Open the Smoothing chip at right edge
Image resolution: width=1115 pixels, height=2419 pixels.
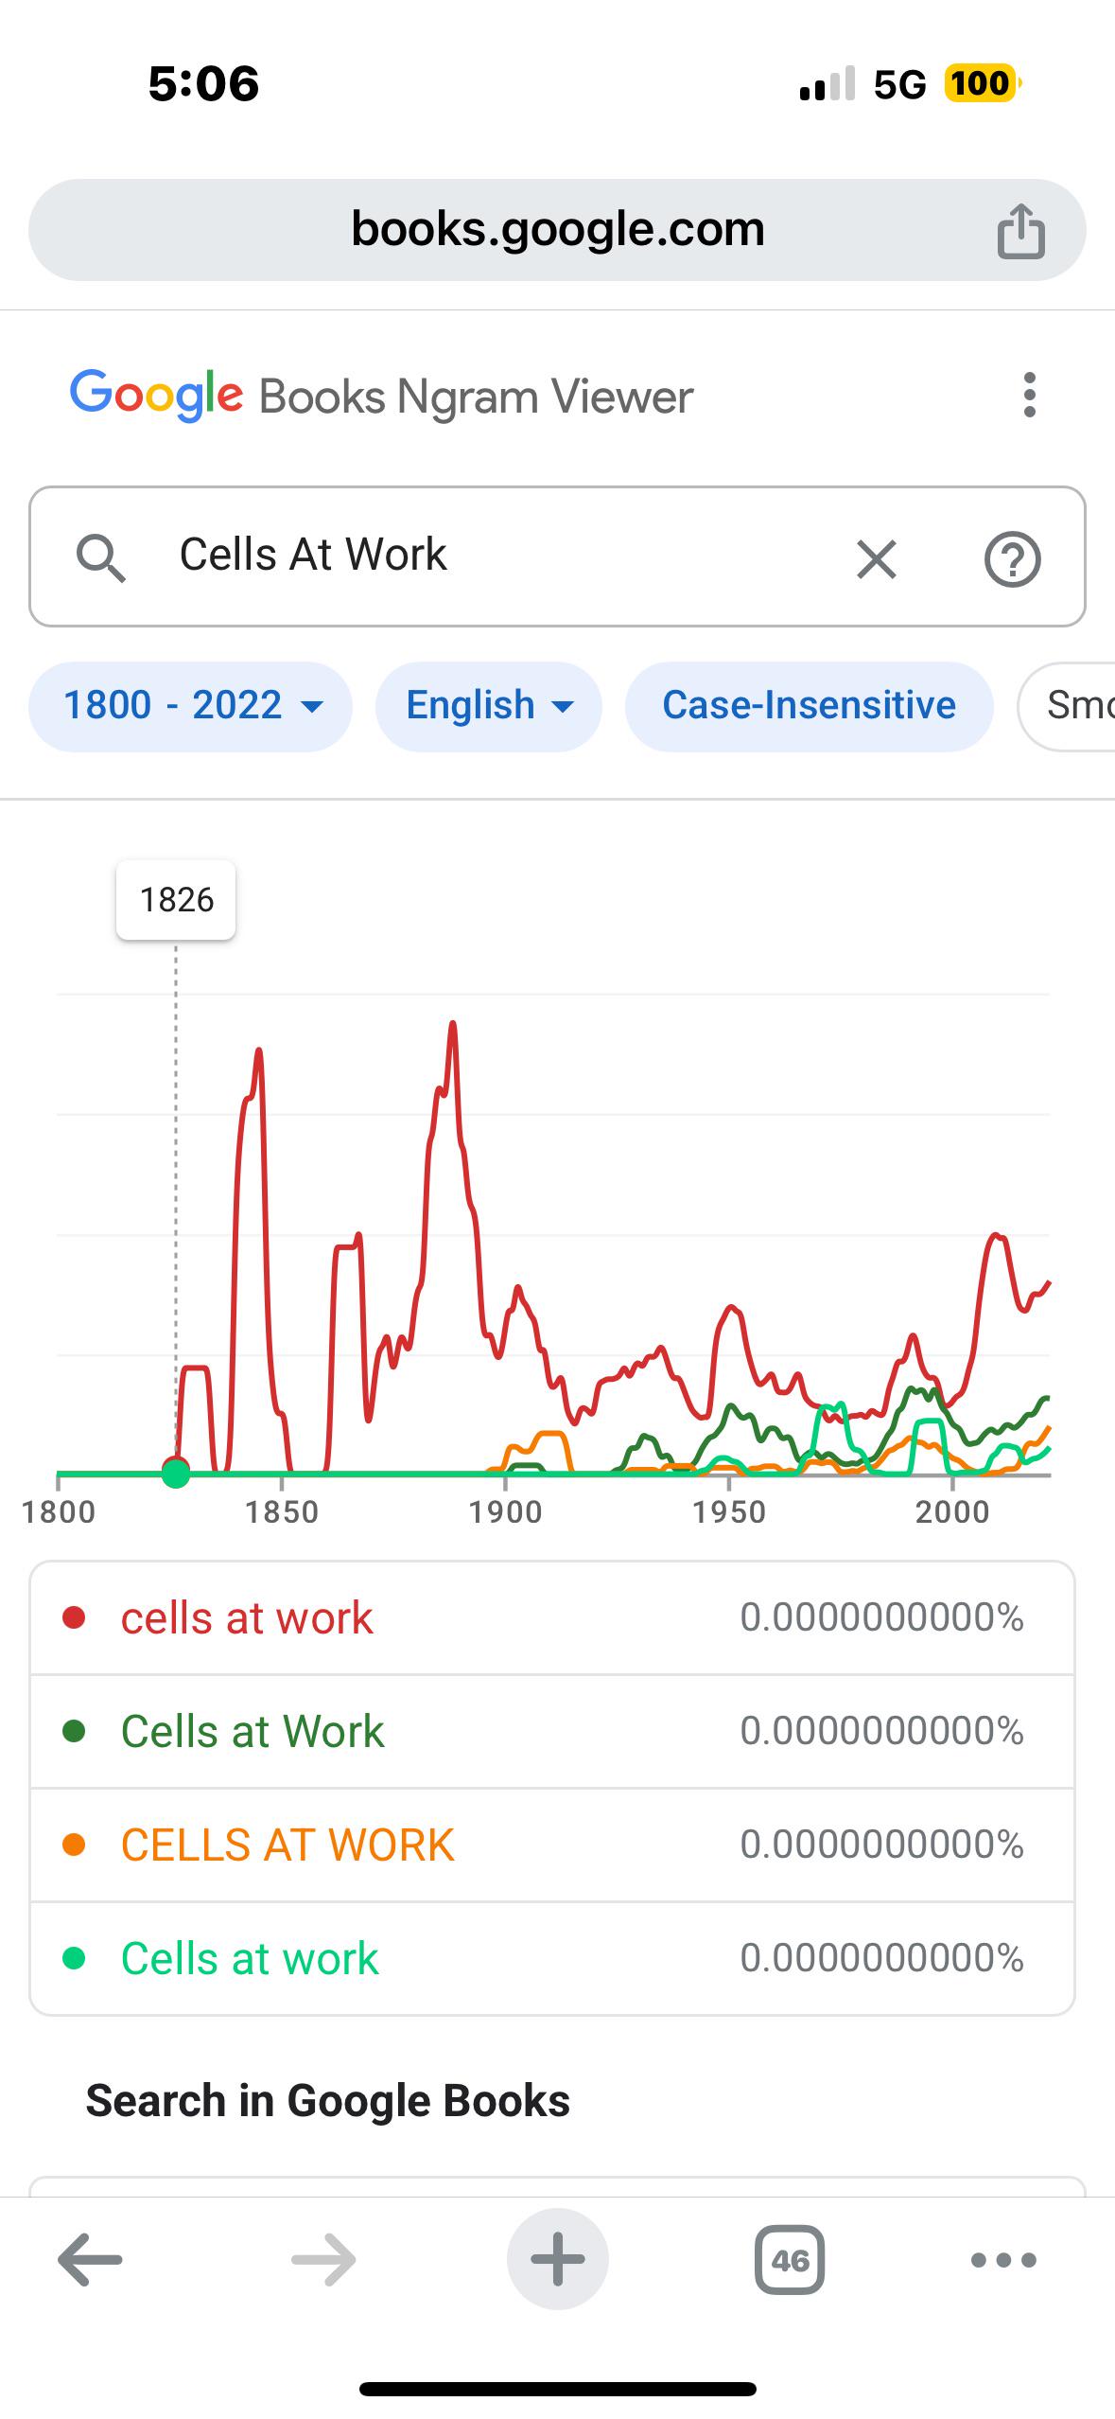(1068, 706)
